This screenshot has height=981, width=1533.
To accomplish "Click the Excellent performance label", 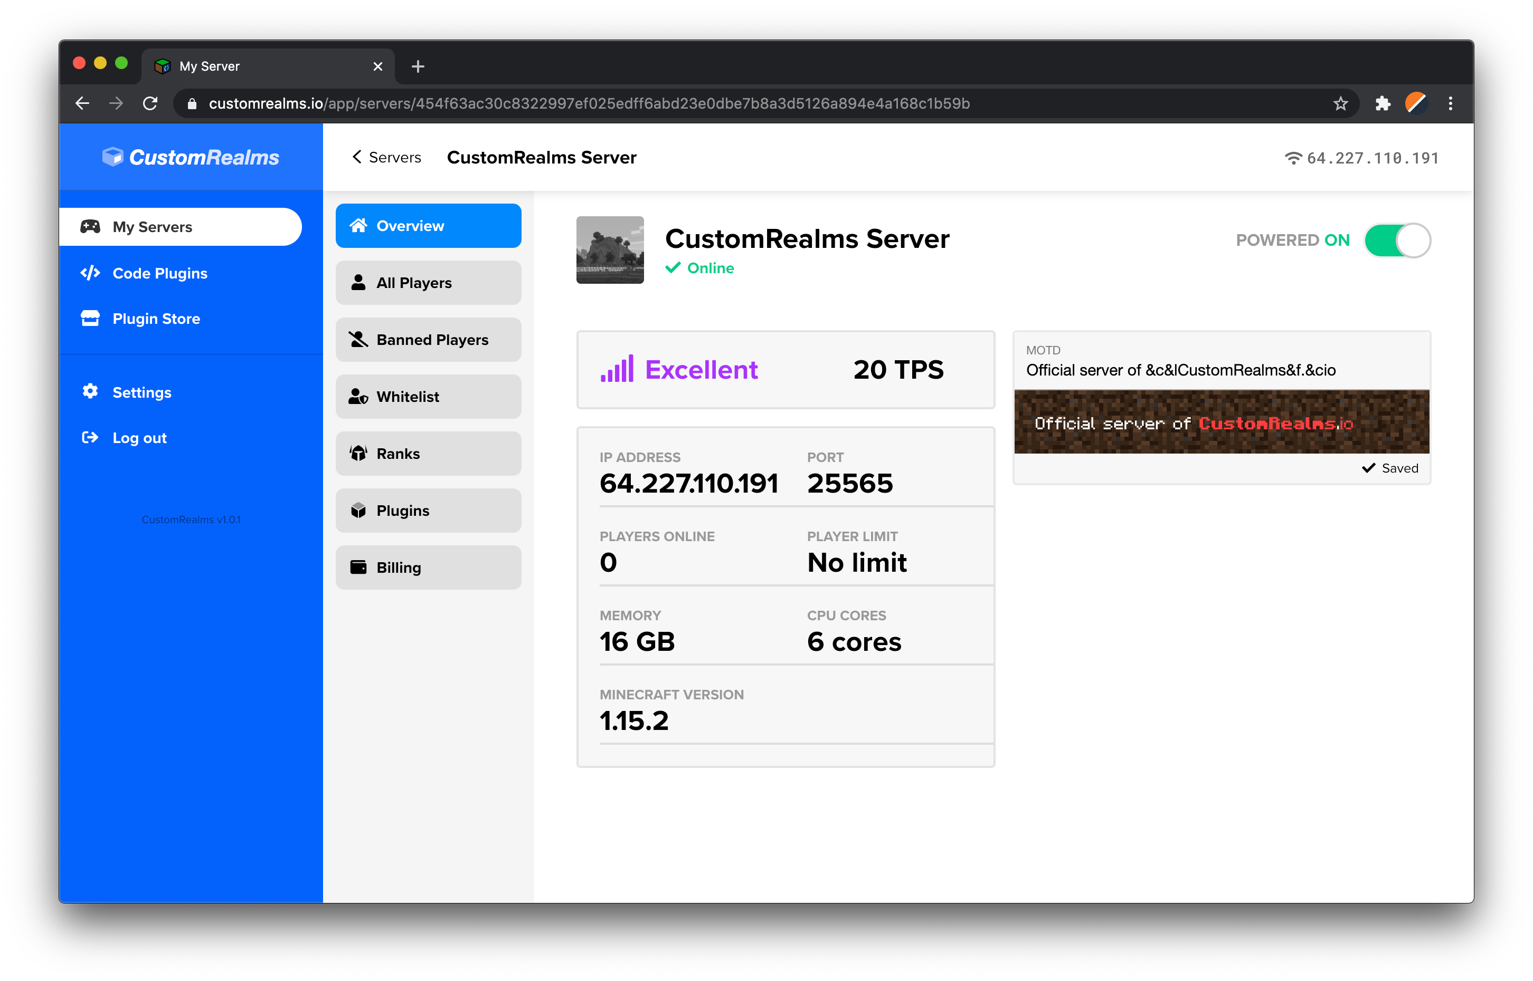I will click(701, 370).
